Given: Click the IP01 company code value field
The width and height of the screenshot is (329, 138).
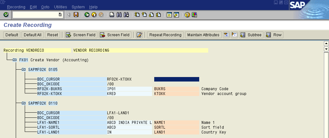Looking at the screenshot, I should click(129, 89).
